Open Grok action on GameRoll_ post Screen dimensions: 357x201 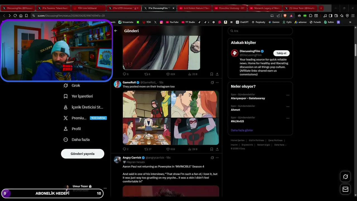click(x=212, y=82)
